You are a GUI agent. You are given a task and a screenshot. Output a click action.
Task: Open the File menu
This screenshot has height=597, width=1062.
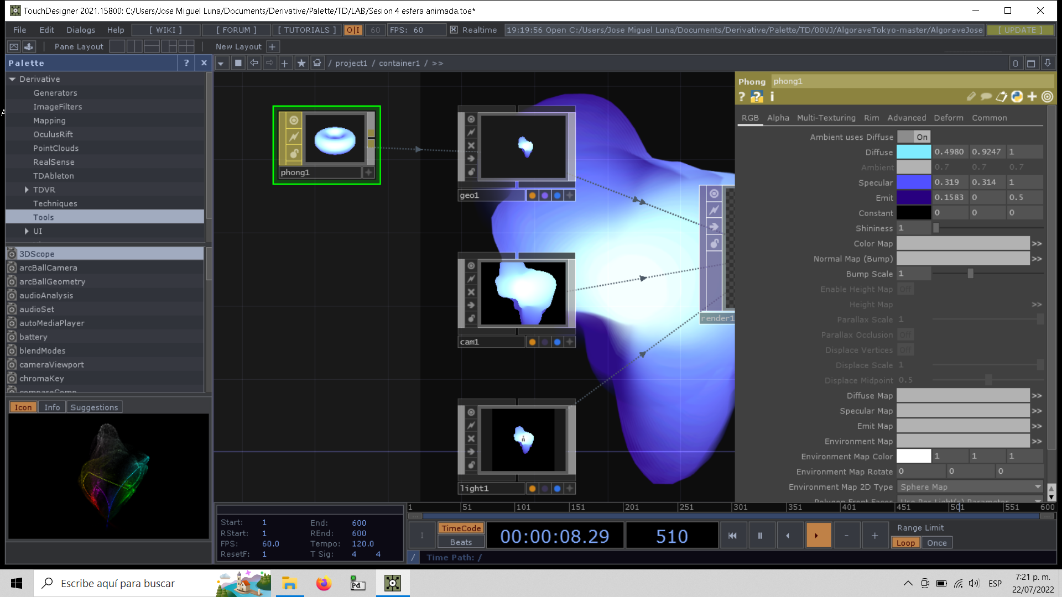[x=19, y=30]
